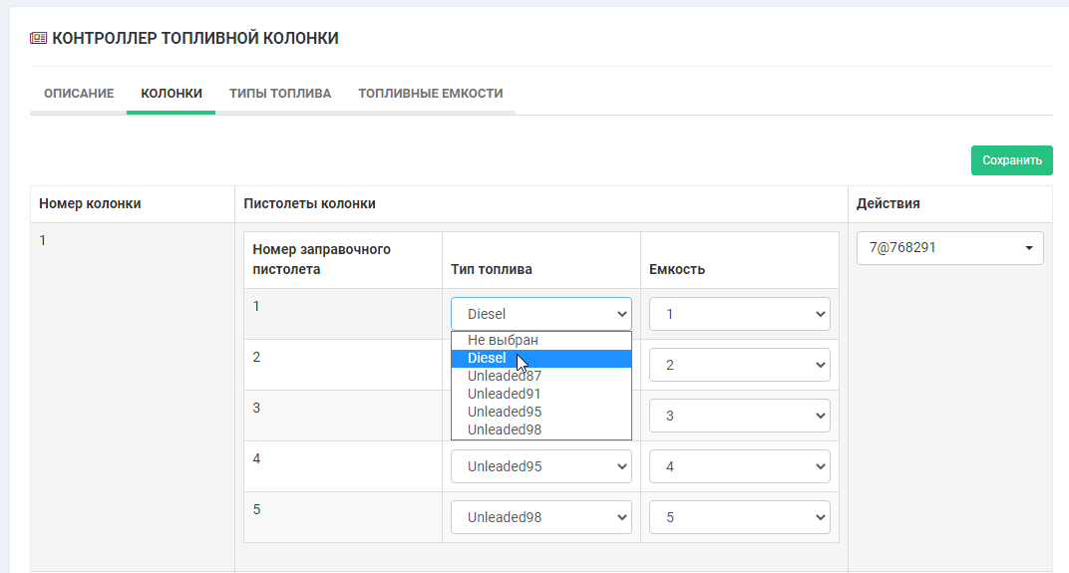Open the 7@768291 actions dropdown
This screenshot has width=1069, height=573.
[x=949, y=248]
